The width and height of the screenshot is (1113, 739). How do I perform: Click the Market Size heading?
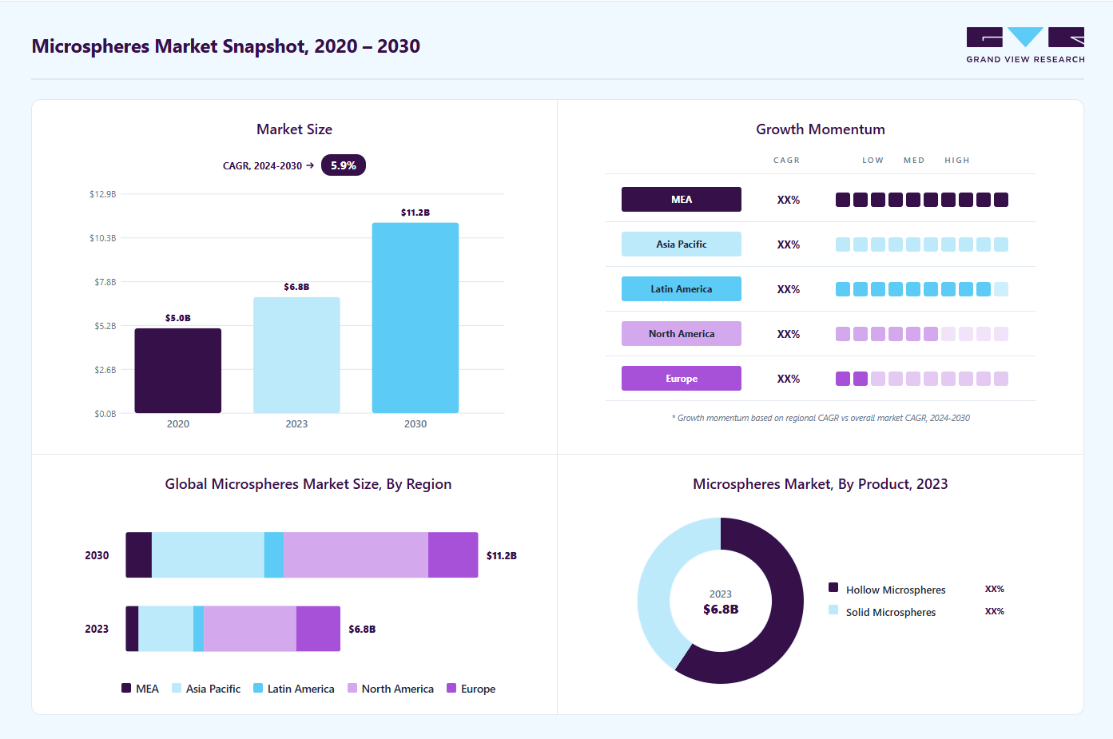294,129
